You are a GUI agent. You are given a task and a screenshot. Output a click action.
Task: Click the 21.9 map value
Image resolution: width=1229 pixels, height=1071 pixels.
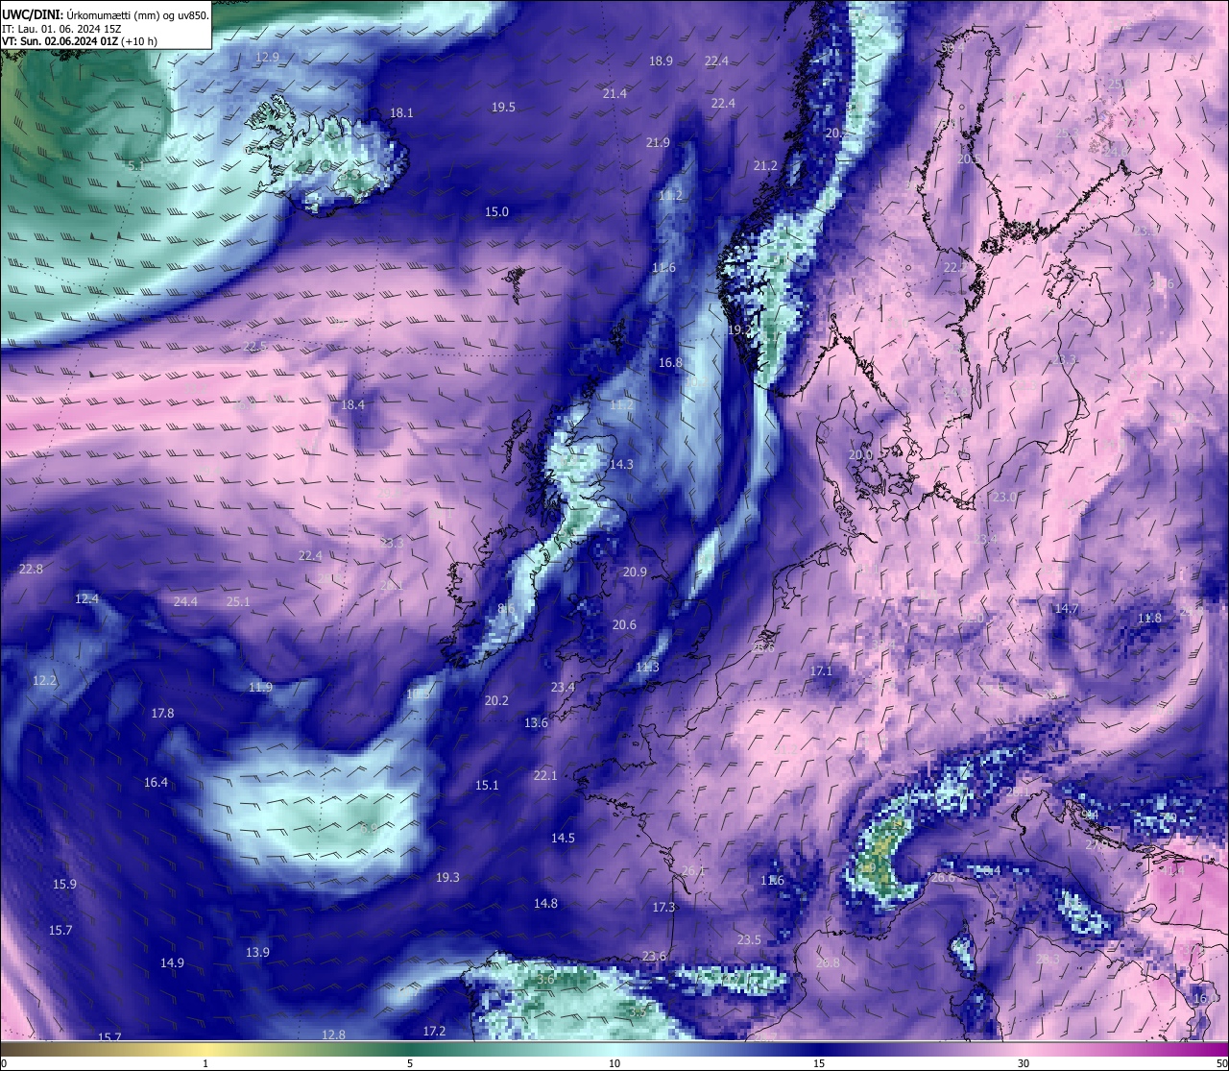658,143
